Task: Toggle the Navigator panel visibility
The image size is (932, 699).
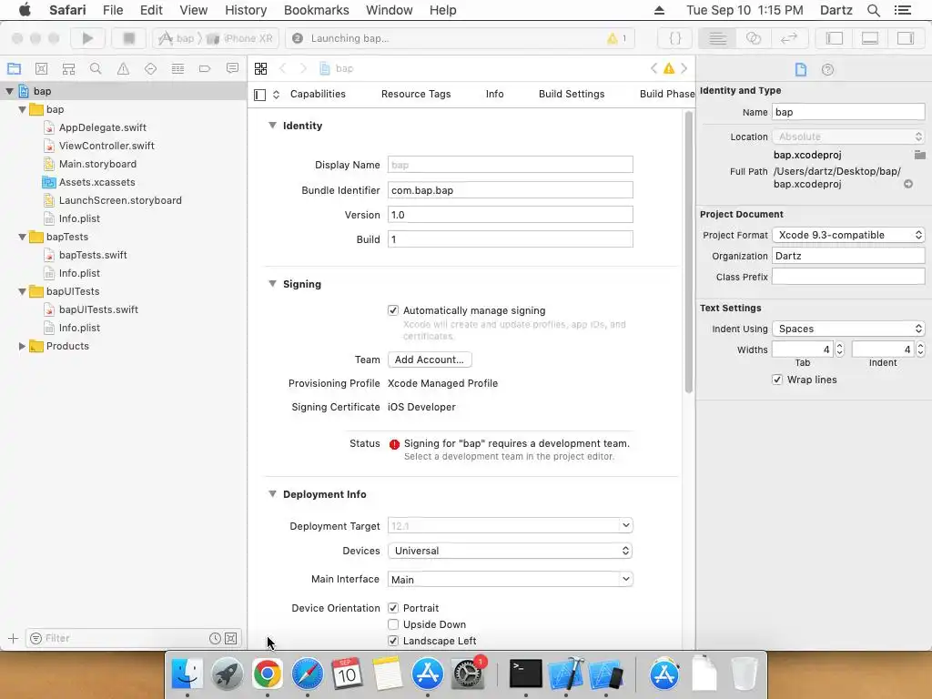Action: point(835,38)
